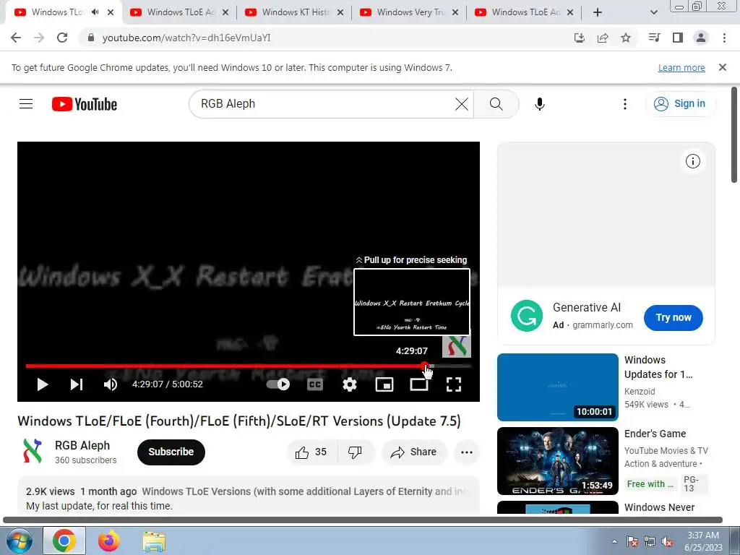Viewport: 740px width, 555px height.
Task: Open the YouTube guide hamburger menu
Action: pyautogui.click(x=26, y=104)
